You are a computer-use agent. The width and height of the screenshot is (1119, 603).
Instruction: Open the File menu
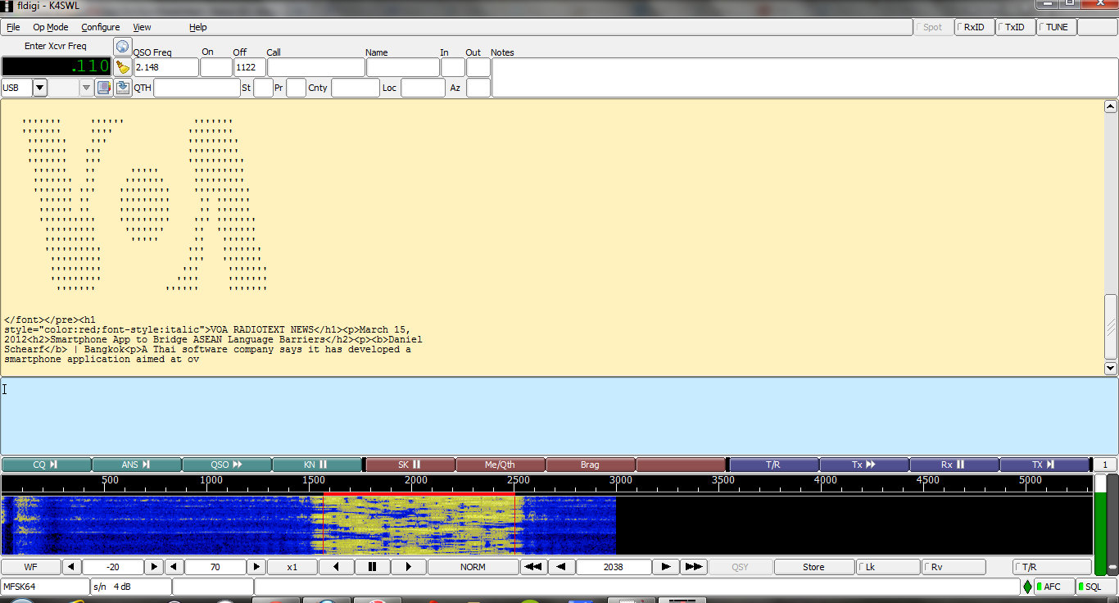[13, 27]
